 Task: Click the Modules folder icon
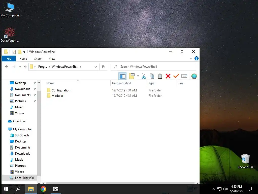[49, 95]
